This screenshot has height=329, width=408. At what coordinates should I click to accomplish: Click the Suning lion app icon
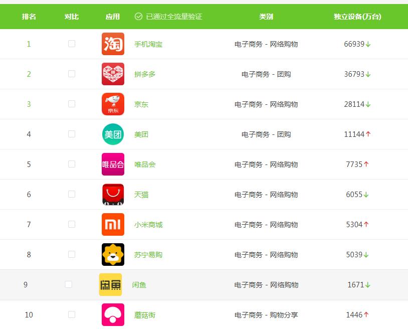point(113,254)
